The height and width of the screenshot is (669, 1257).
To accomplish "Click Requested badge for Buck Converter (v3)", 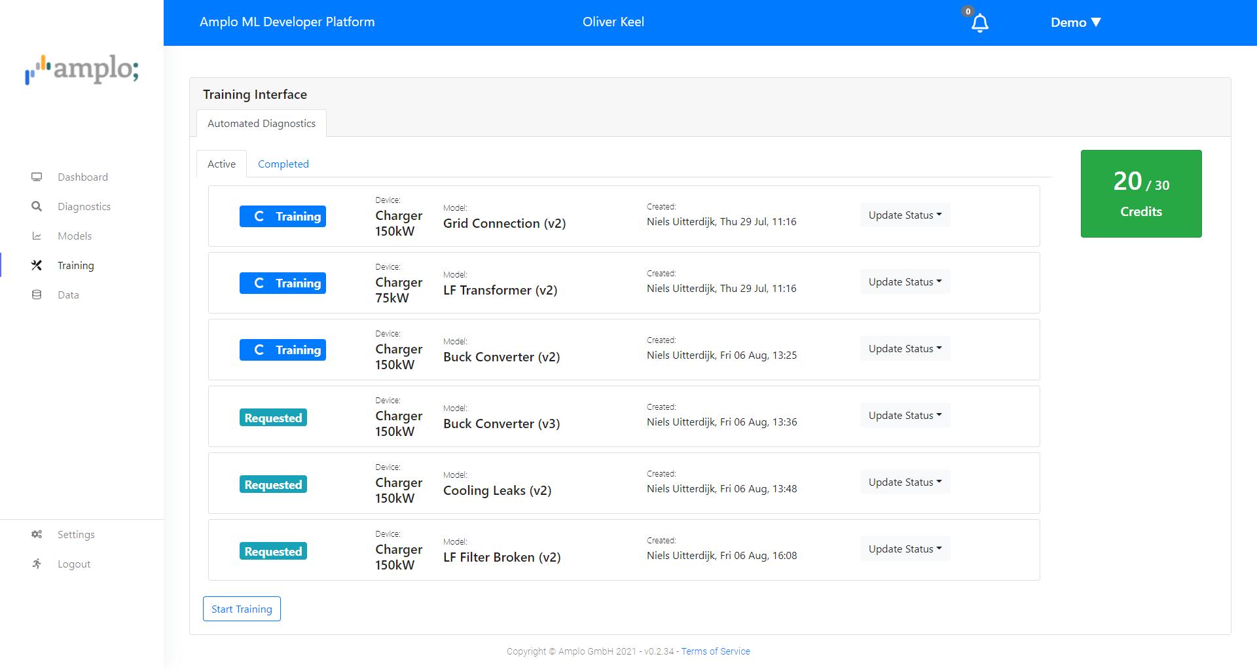I will [x=273, y=418].
